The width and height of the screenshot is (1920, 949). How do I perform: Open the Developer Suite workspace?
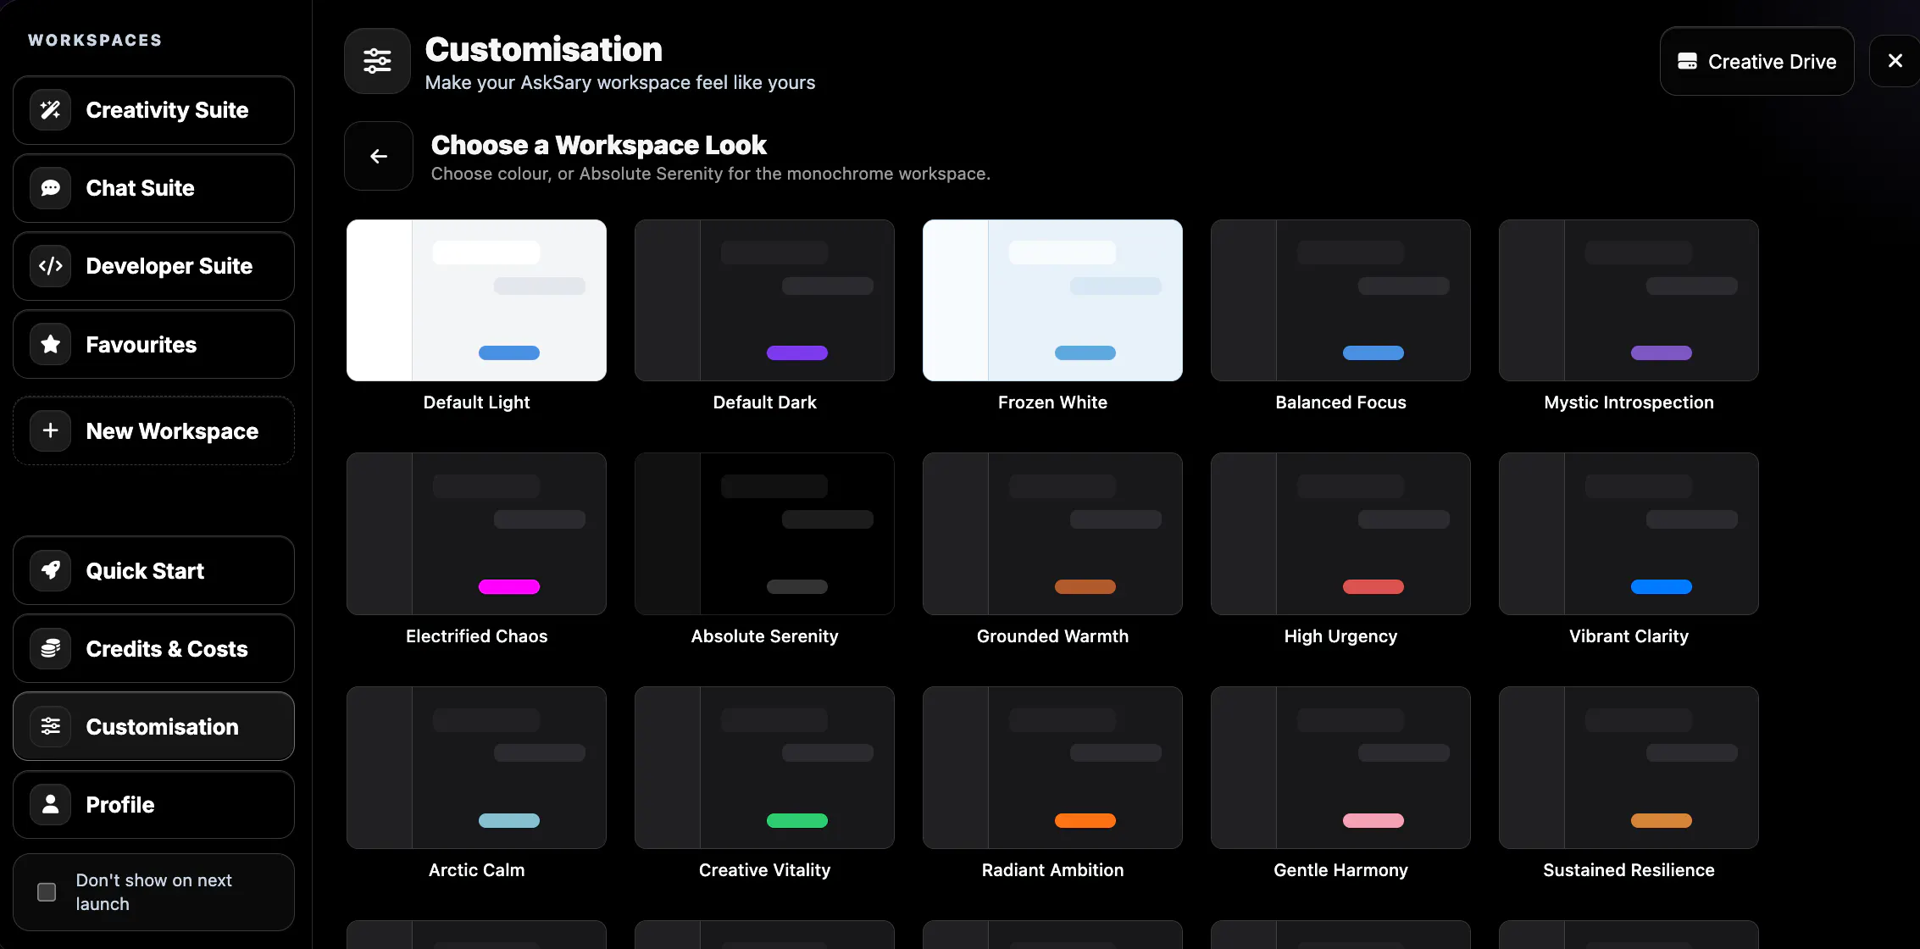pyautogui.click(x=153, y=266)
